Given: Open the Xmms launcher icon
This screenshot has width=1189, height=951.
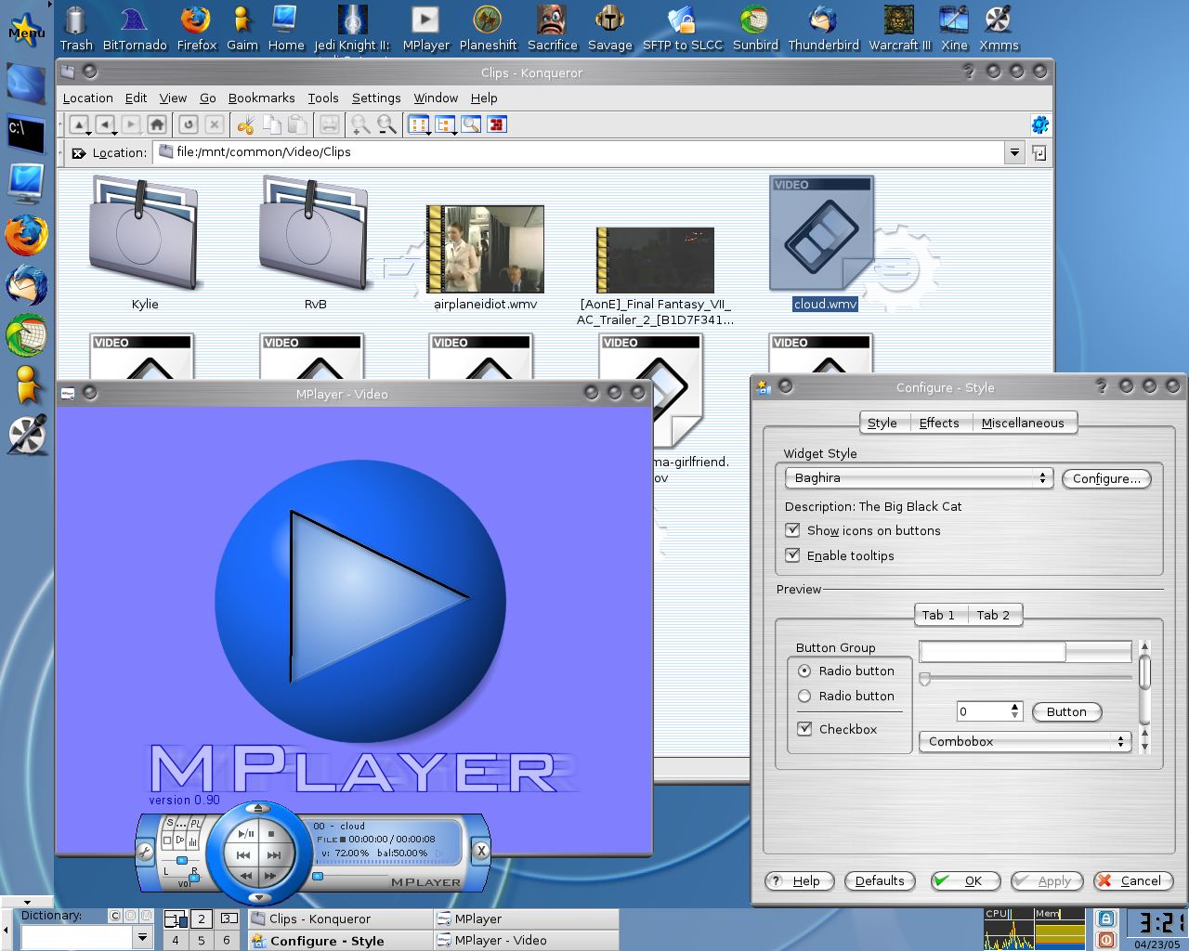Looking at the screenshot, I should [999, 27].
